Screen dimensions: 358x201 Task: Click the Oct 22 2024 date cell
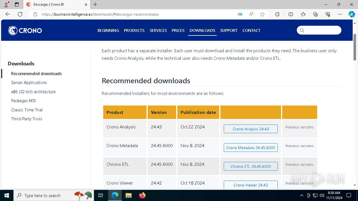click(x=198, y=129)
